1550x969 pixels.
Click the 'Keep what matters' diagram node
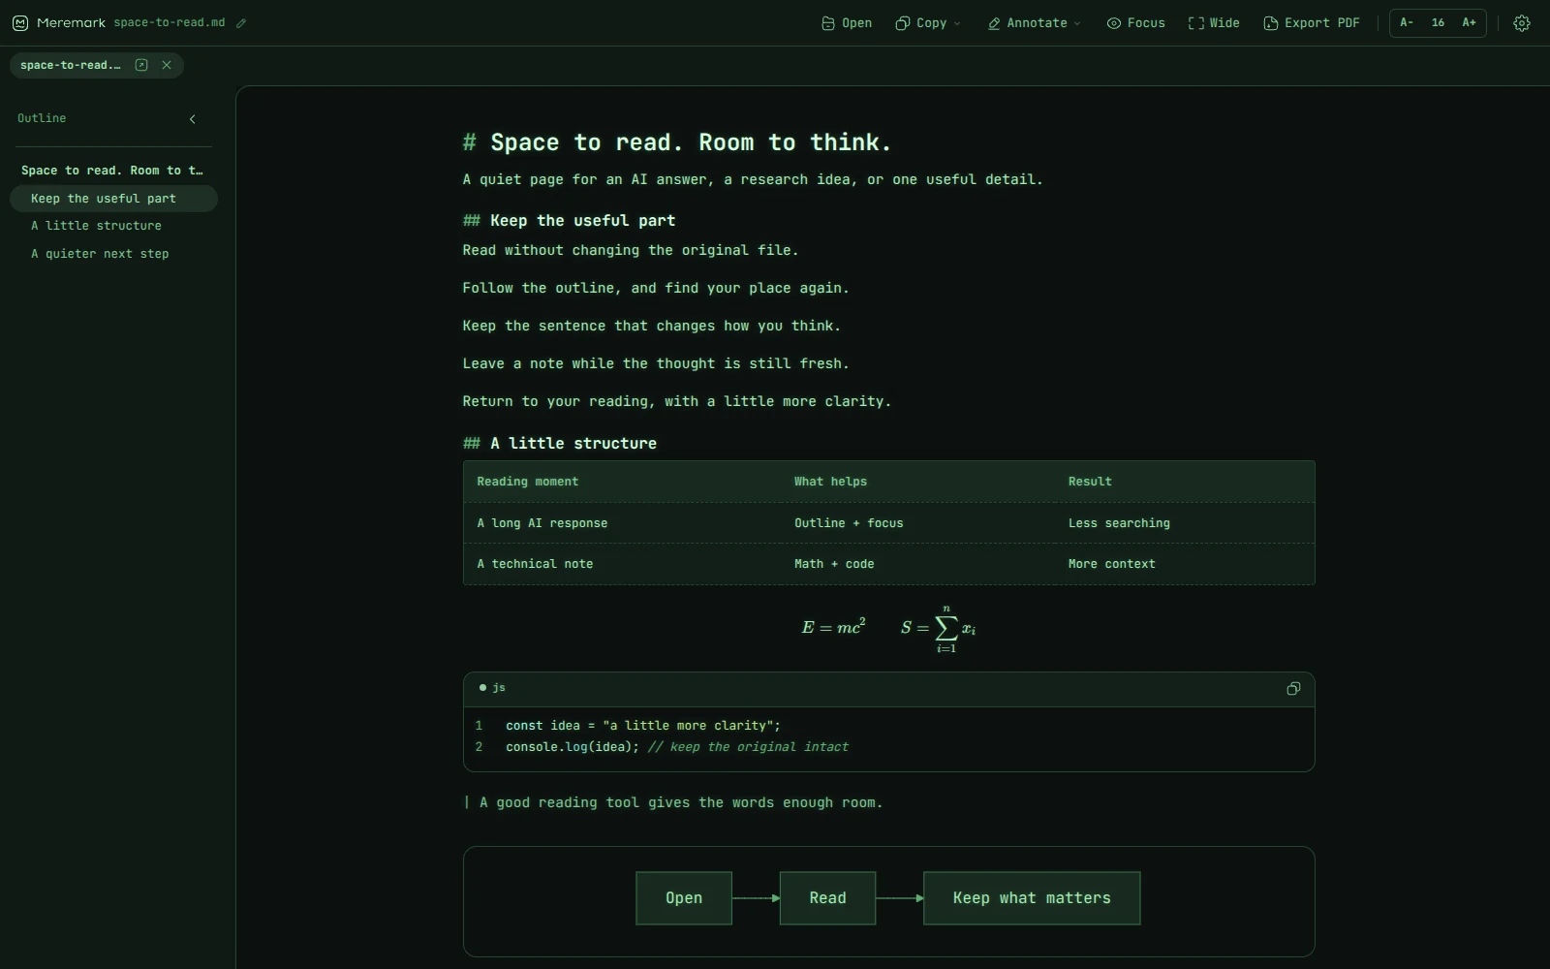coord(1032,898)
